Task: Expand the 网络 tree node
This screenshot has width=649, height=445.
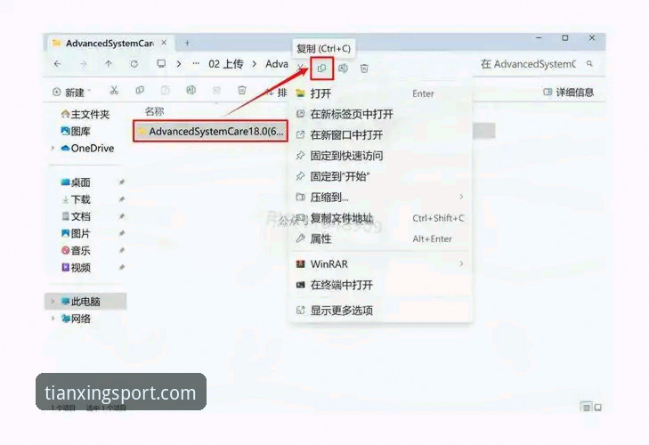Action: pyautogui.click(x=53, y=319)
